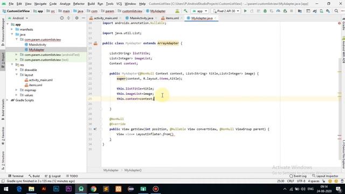Select MainActivity in project tree
345x194 pixels.
pyautogui.click(x=37, y=45)
